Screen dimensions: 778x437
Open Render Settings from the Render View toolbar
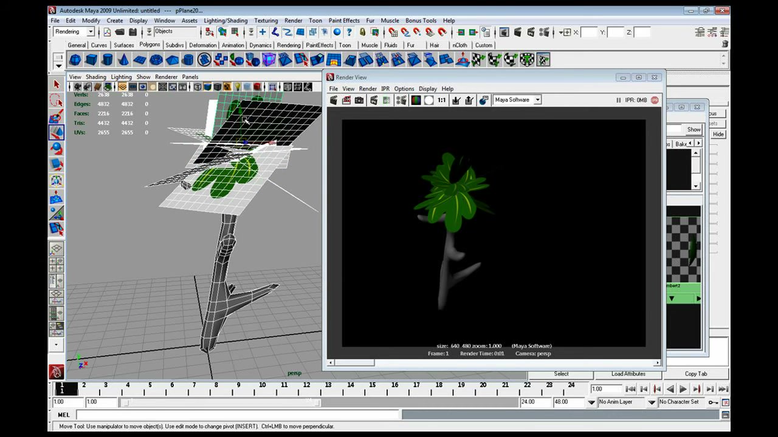[401, 100]
